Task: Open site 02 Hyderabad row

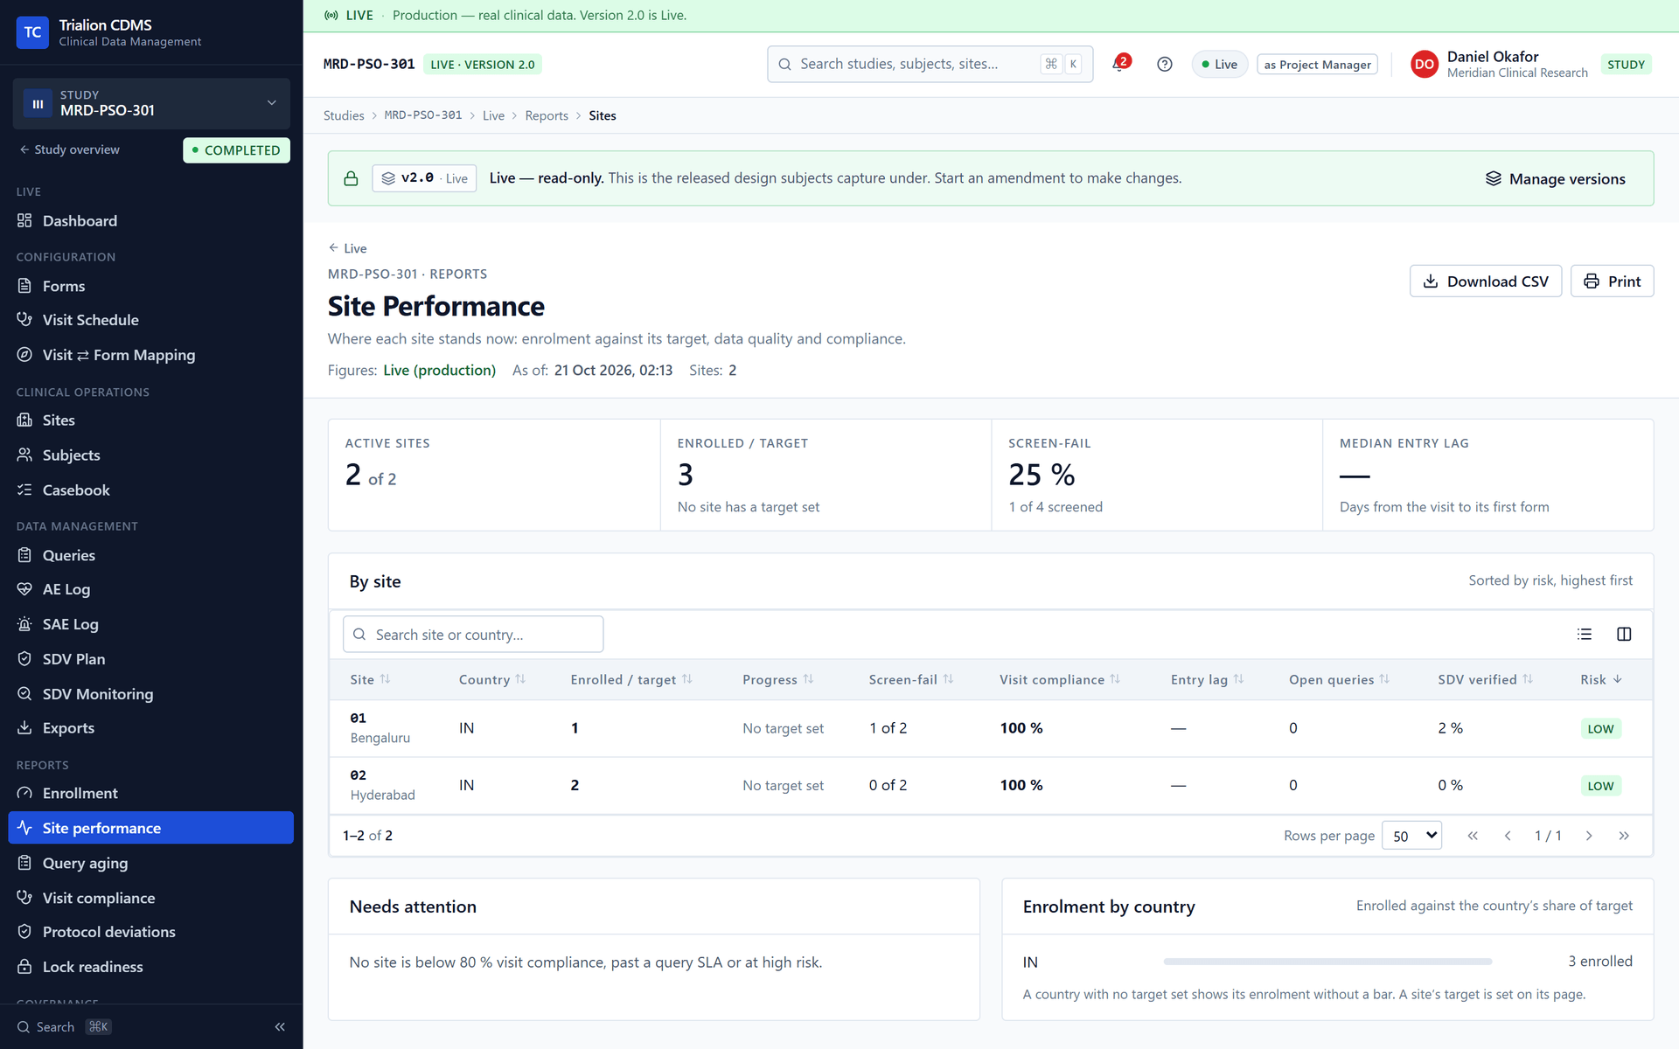Action: click(991, 785)
